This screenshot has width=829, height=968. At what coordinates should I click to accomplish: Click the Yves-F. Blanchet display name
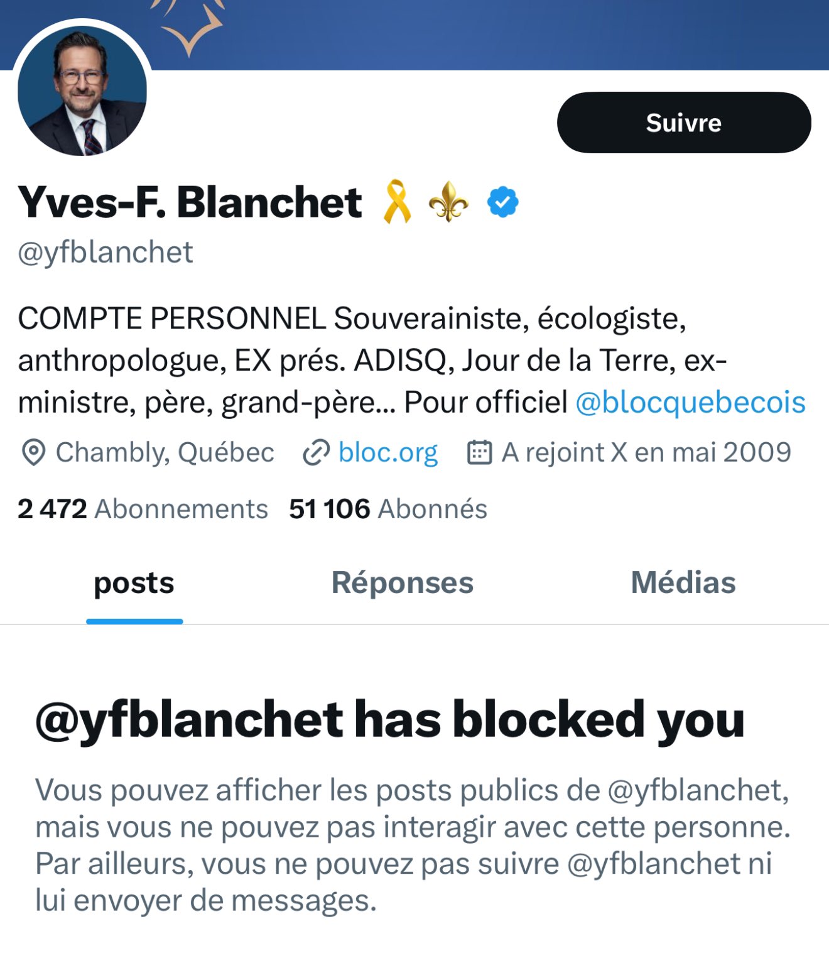[190, 202]
